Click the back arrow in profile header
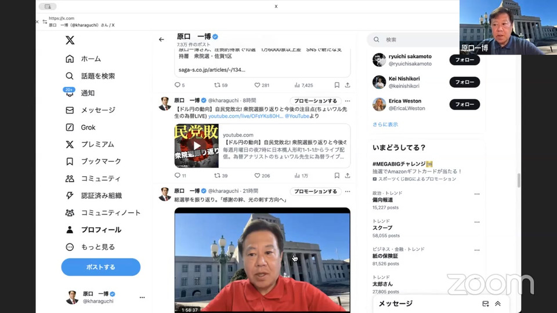 [x=162, y=39]
